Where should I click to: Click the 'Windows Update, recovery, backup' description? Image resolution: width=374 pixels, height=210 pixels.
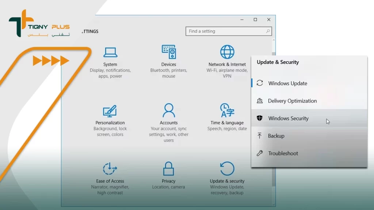pyautogui.click(x=227, y=190)
